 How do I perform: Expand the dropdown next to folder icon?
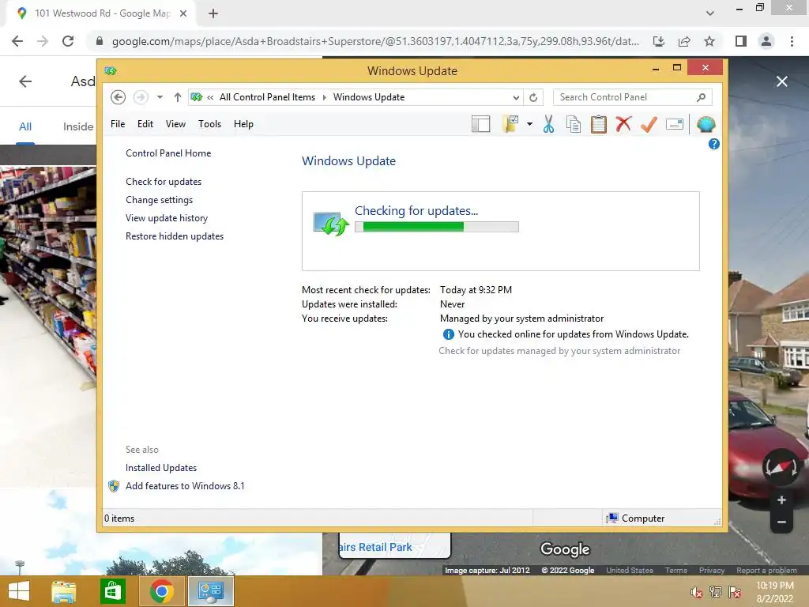click(529, 124)
